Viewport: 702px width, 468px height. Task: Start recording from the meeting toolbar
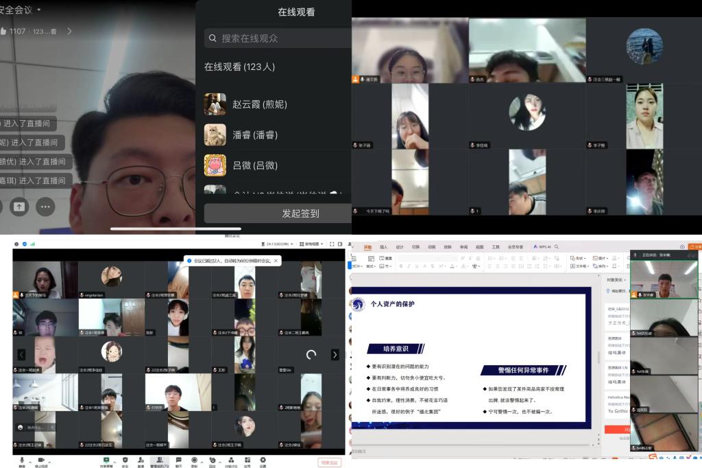(x=194, y=461)
